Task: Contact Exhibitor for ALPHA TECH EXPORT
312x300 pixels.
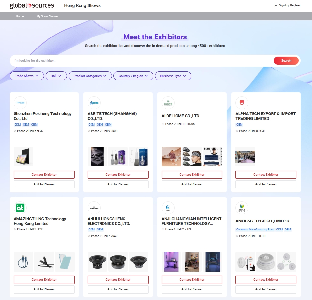Action: click(x=266, y=175)
